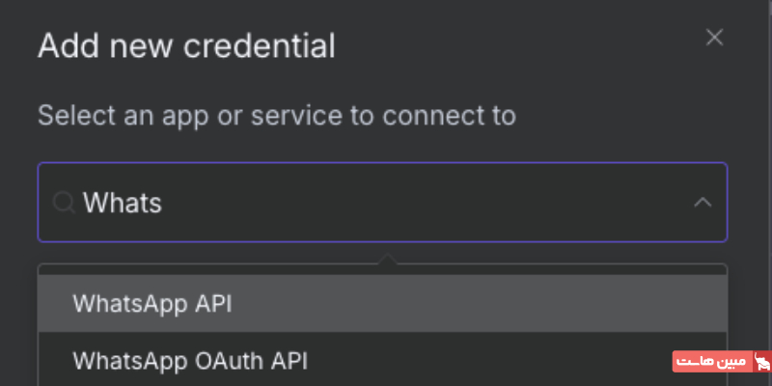772x386 pixels.
Task: Click the small icon on the red badge
Action: point(760,363)
